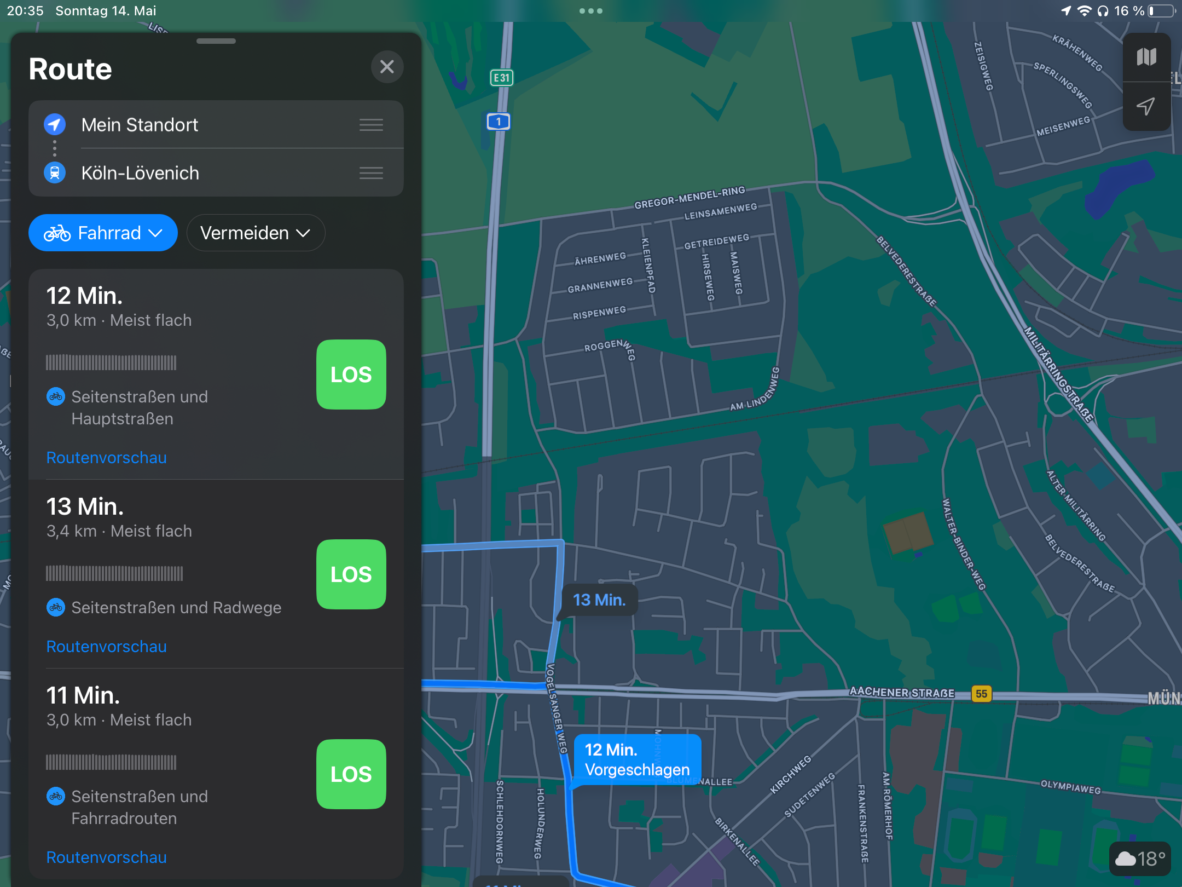Tap the panel drag handle above Route
The image size is (1182, 887).
coord(216,41)
